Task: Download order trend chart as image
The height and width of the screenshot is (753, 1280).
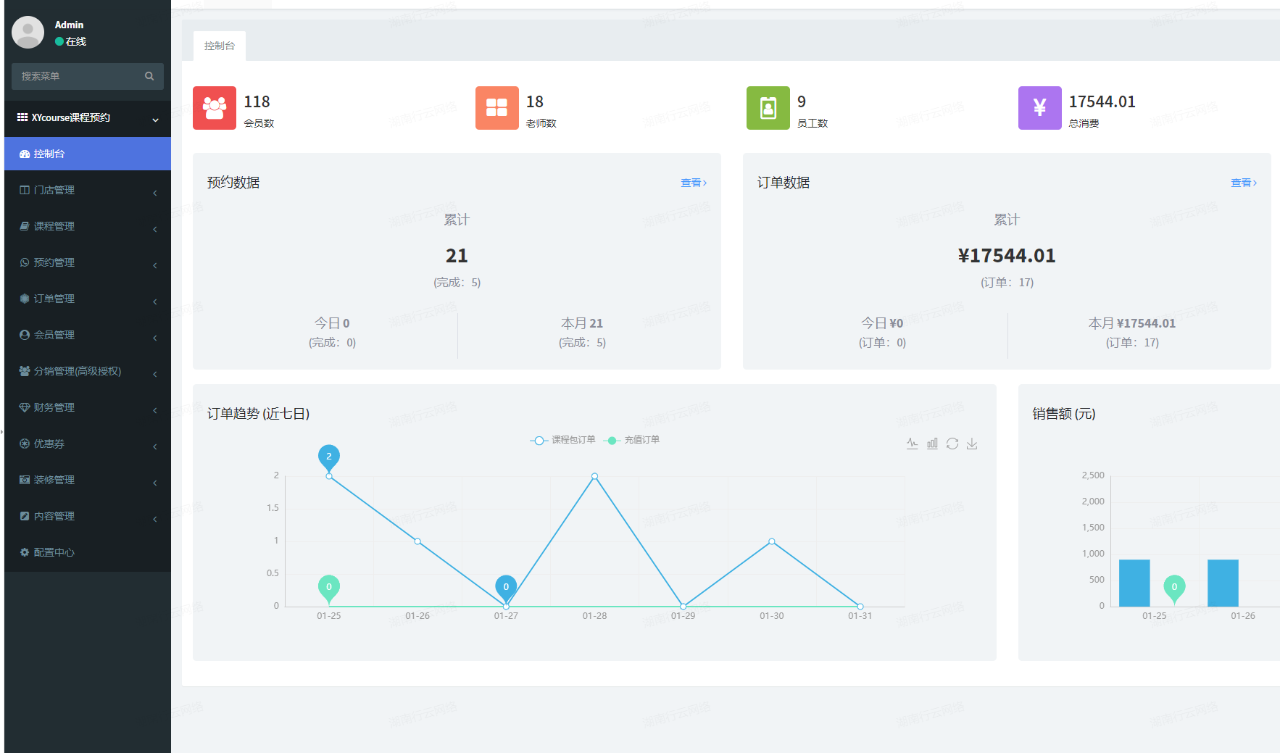Action: (972, 444)
